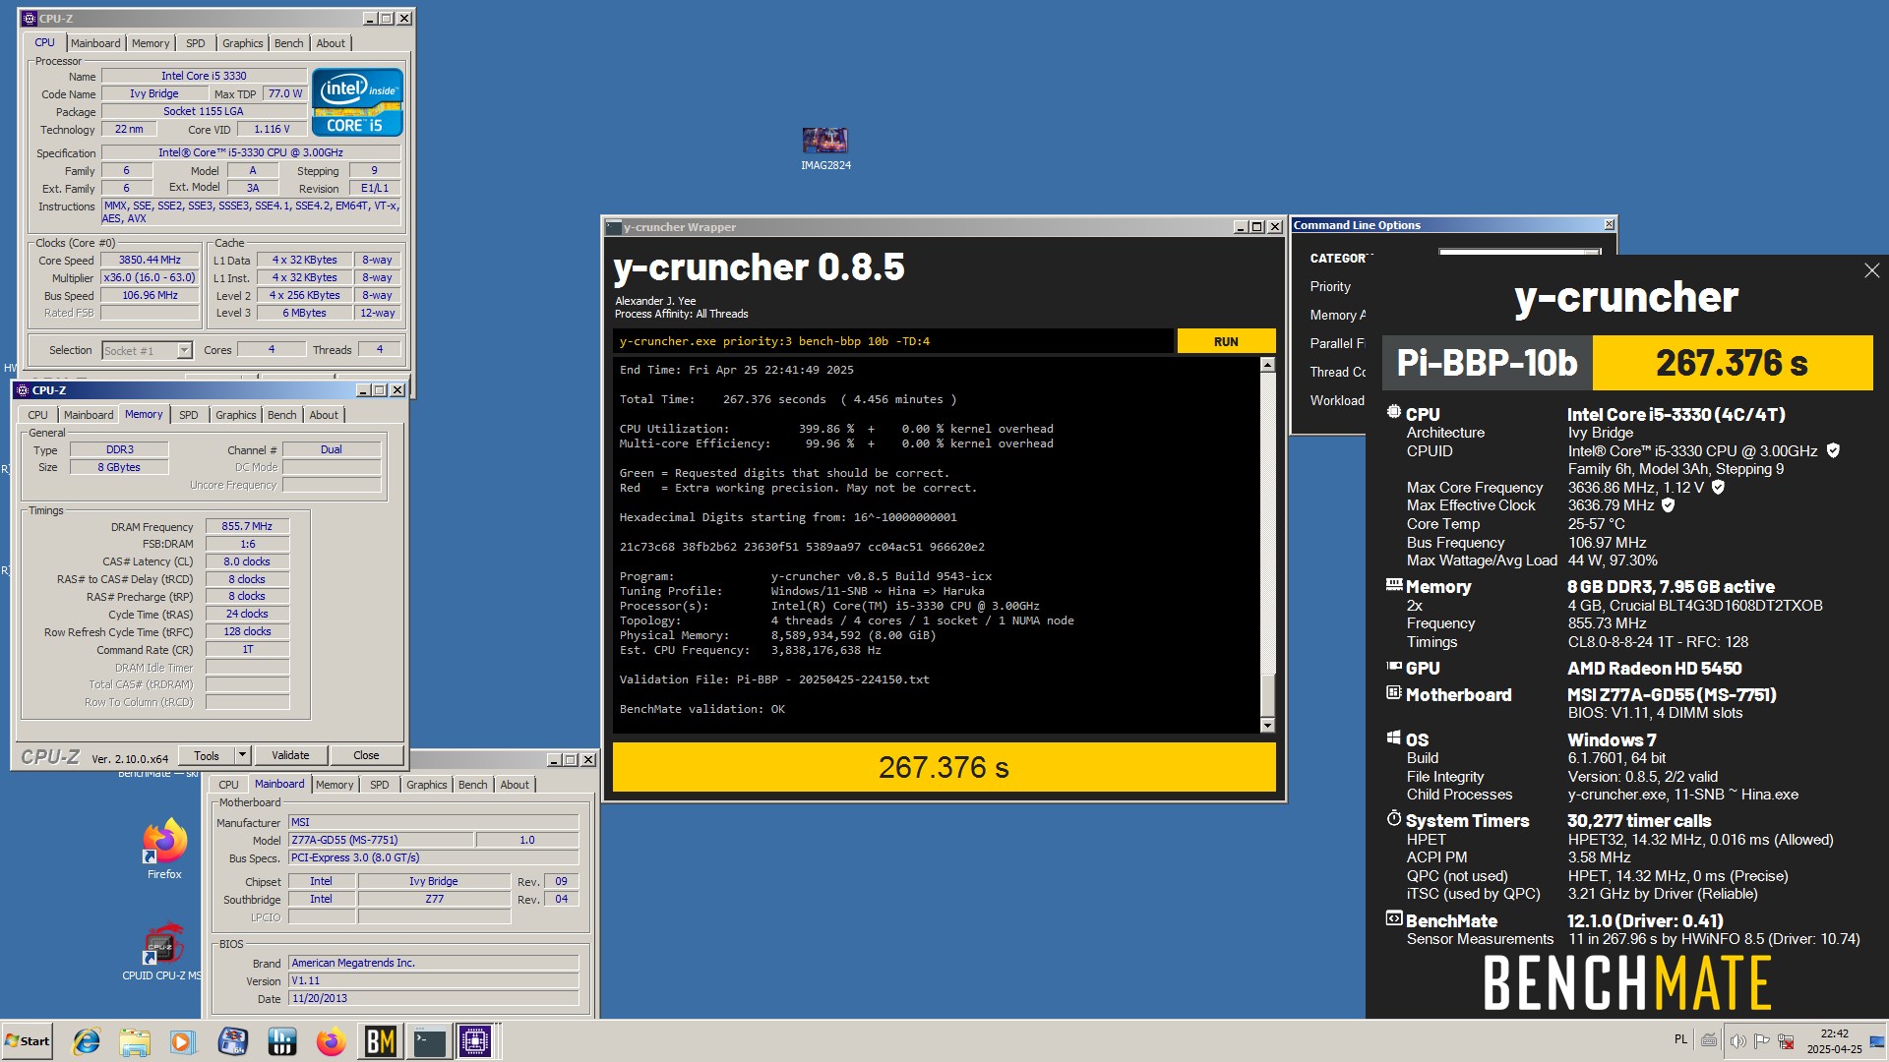Click the Pi-BBP-10b label in BenchMate

click(x=1487, y=363)
